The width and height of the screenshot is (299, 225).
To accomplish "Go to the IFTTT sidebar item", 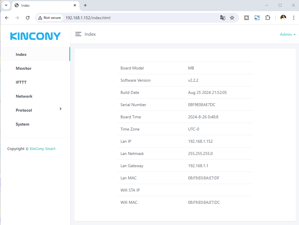I will [21, 82].
